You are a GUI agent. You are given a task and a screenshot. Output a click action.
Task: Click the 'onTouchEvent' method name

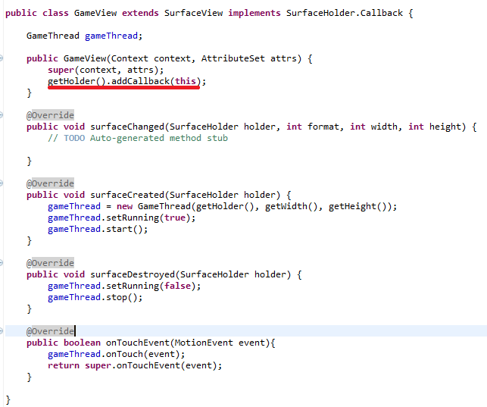coord(138,343)
